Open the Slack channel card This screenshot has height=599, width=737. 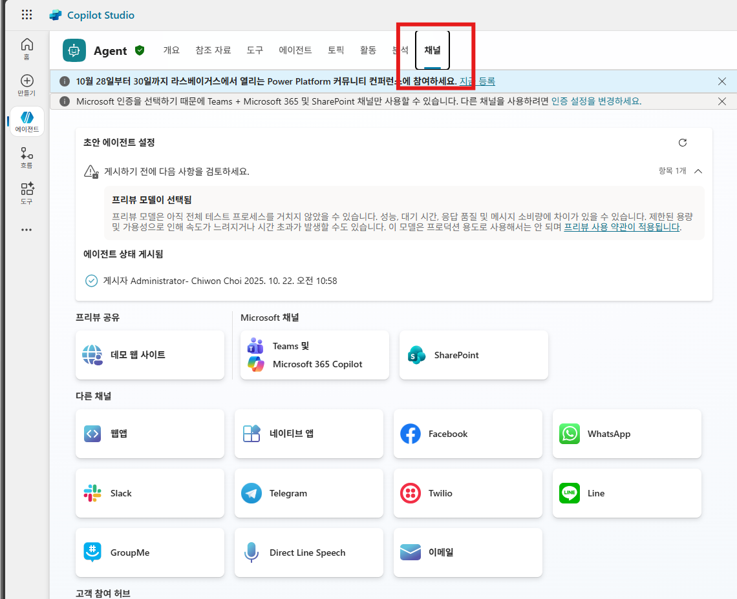150,493
